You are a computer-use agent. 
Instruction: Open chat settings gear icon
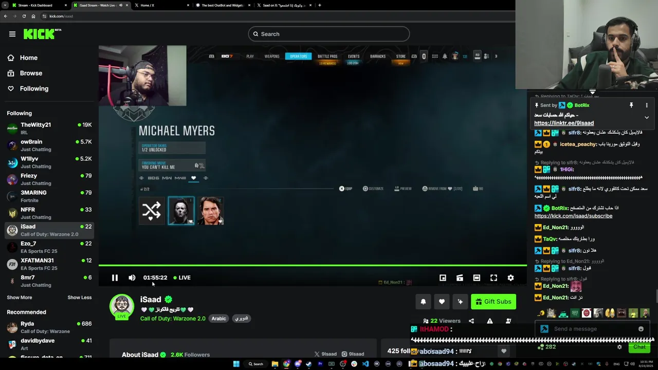point(619,347)
